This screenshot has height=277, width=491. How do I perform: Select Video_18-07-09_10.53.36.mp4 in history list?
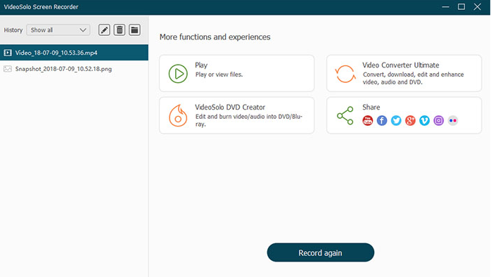pyautogui.click(x=75, y=53)
